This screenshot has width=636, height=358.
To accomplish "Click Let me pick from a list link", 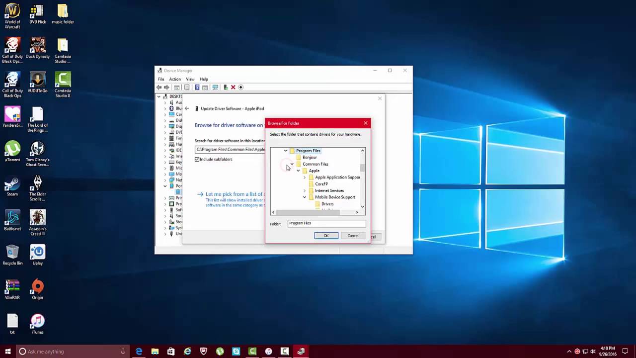I will pyautogui.click(x=234, y=194).
